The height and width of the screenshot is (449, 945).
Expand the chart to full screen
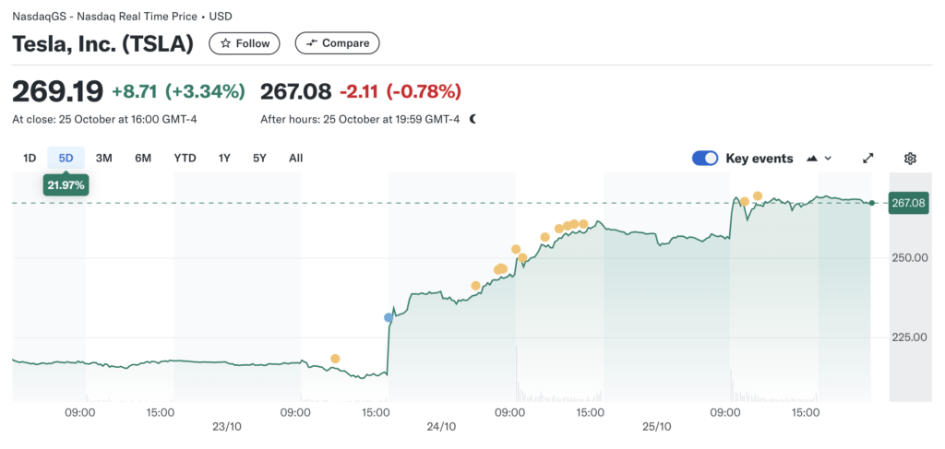pos(867,159)
